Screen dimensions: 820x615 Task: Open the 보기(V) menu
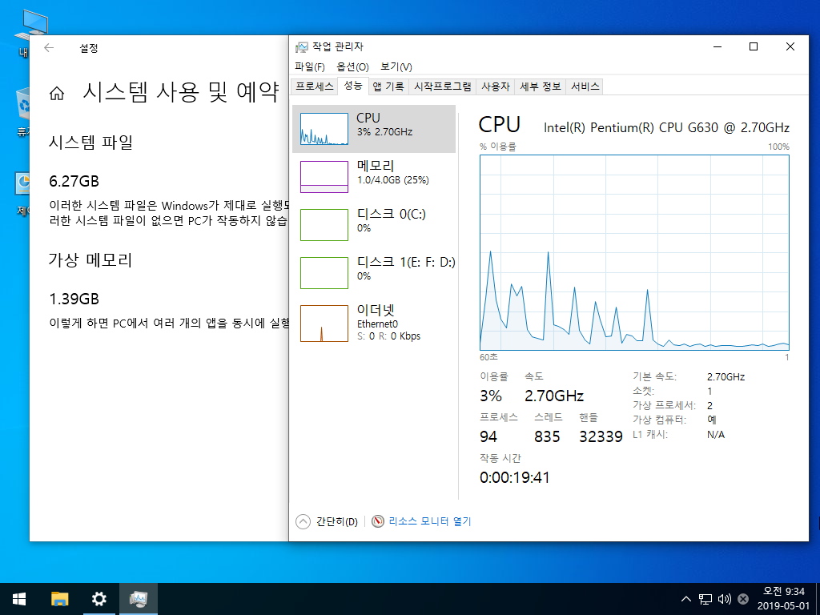396,67
